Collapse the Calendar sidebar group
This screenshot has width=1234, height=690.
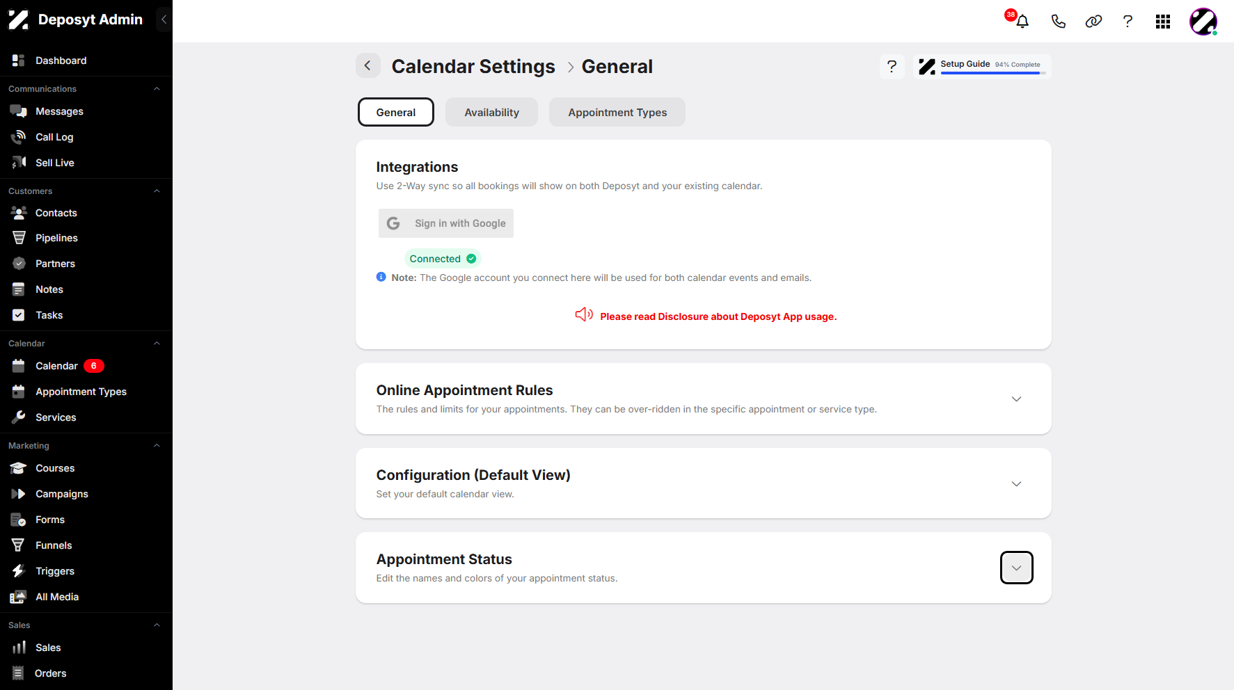point(157,344)
